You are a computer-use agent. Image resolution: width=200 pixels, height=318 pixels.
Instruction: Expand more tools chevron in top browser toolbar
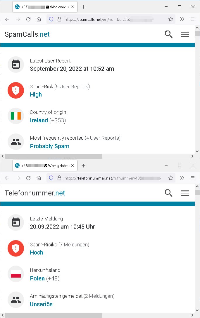[182, 19]
